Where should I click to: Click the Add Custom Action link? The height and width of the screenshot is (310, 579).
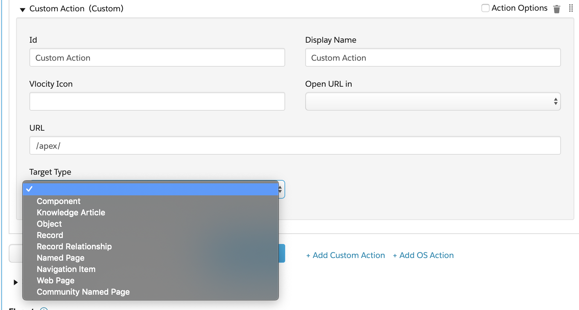click(x=346, y=255)
